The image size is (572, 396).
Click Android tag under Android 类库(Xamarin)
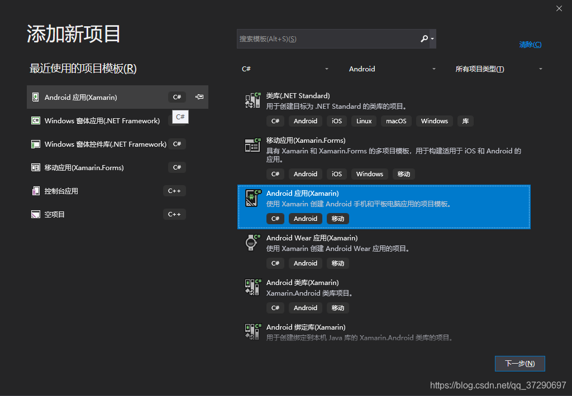(306, 308)
